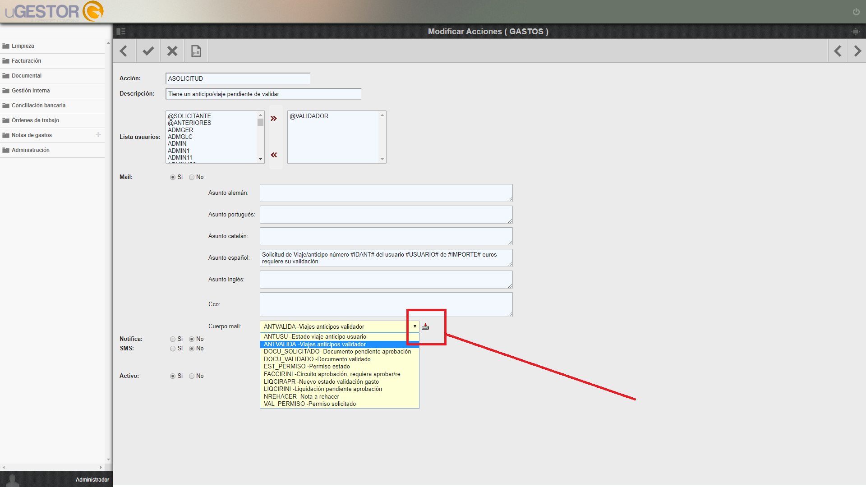Image resolution: width=866 pixels, height=487 pixels.
Task: Select Notifica No radio button
Action: point(192,339)
